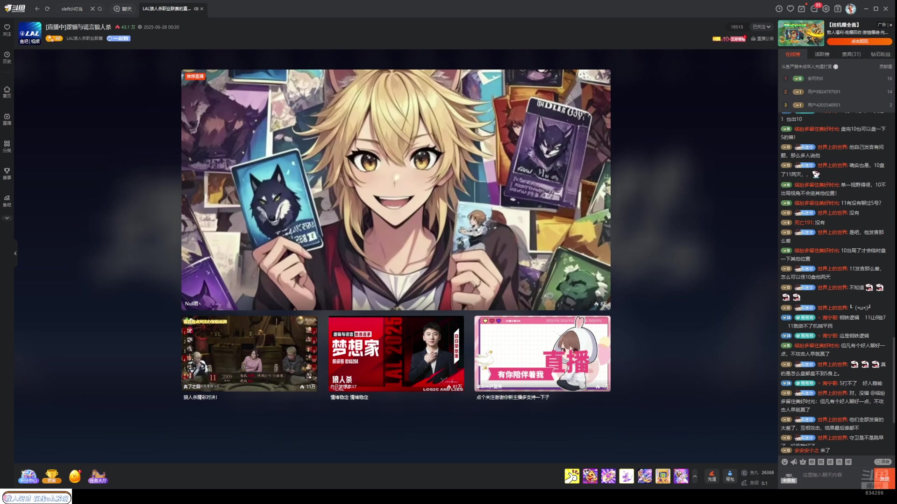Open settings hexagon icon in title bar
897x504 pixels.
pyautogui.click(x=826, y=9)
